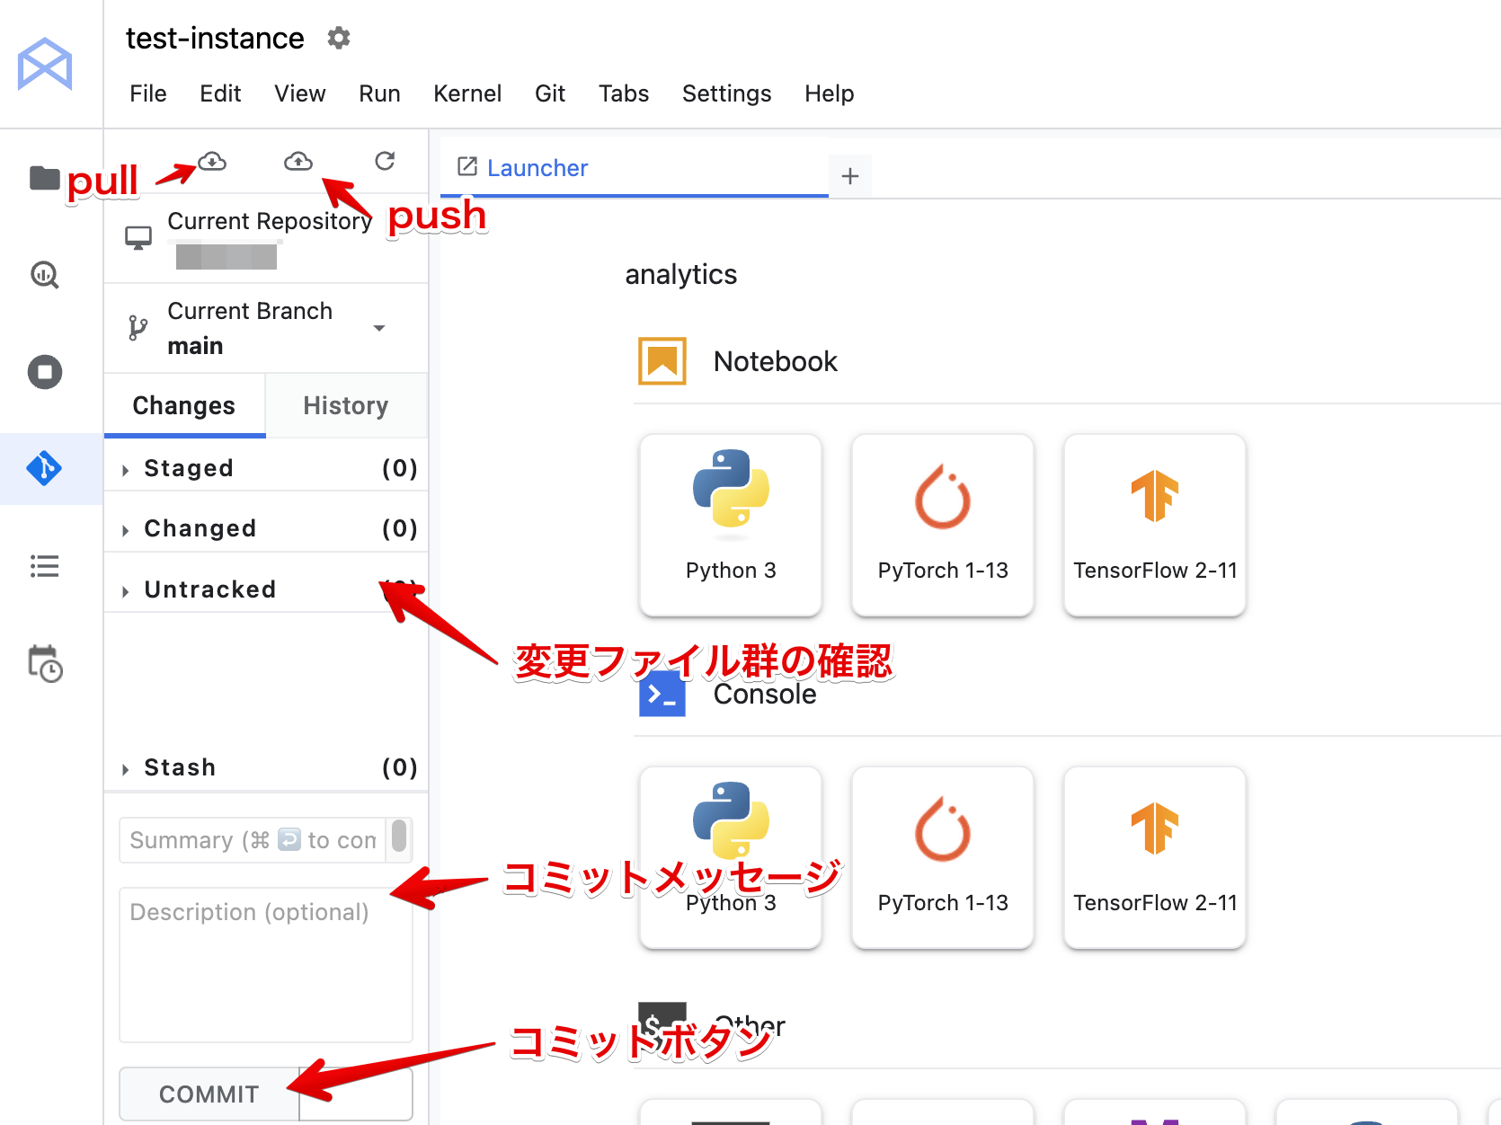Refresh the repository status
The image size is (1501, 1125).
(385, 161)
